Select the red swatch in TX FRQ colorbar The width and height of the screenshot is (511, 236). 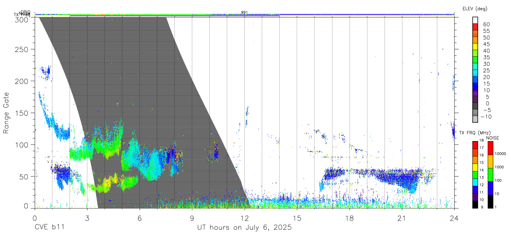click(475, 145)
